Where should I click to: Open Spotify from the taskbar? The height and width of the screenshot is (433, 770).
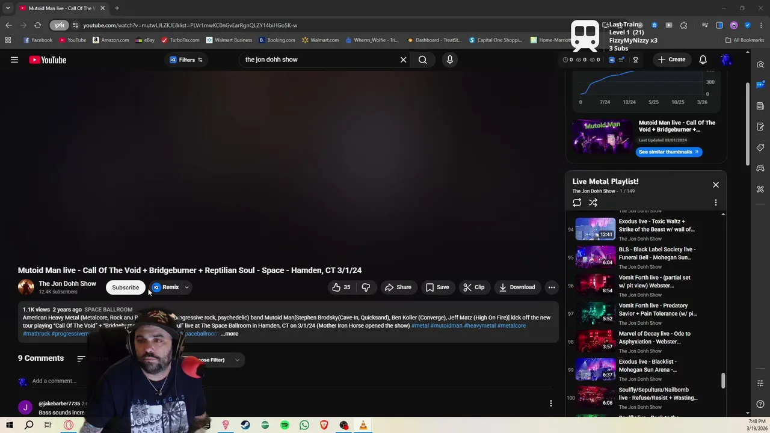pyautogui.click(x=285, y=425)
